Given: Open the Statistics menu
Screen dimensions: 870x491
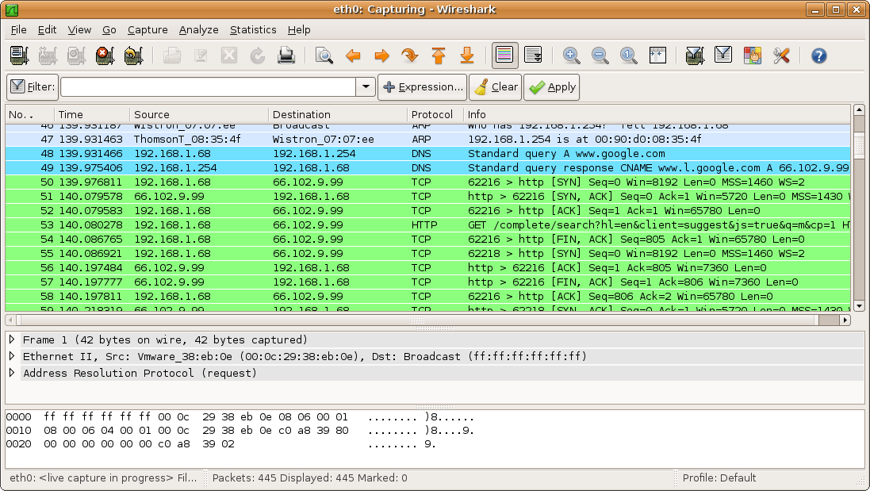Looking at the screenshot, I should pyautogui.click(x=252, y=29).
